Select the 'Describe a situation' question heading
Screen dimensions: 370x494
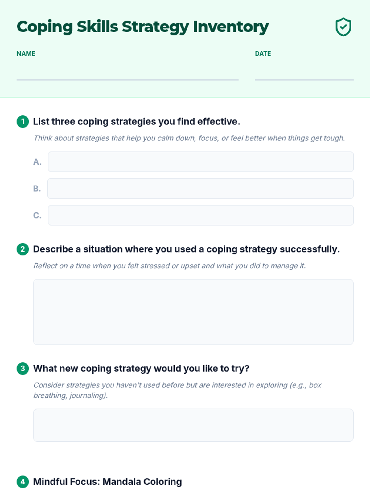(x=186, y=249)
